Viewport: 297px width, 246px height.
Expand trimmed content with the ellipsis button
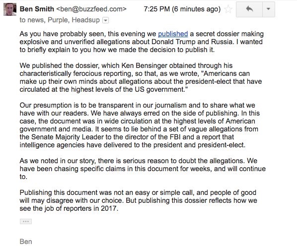[26, 221]
